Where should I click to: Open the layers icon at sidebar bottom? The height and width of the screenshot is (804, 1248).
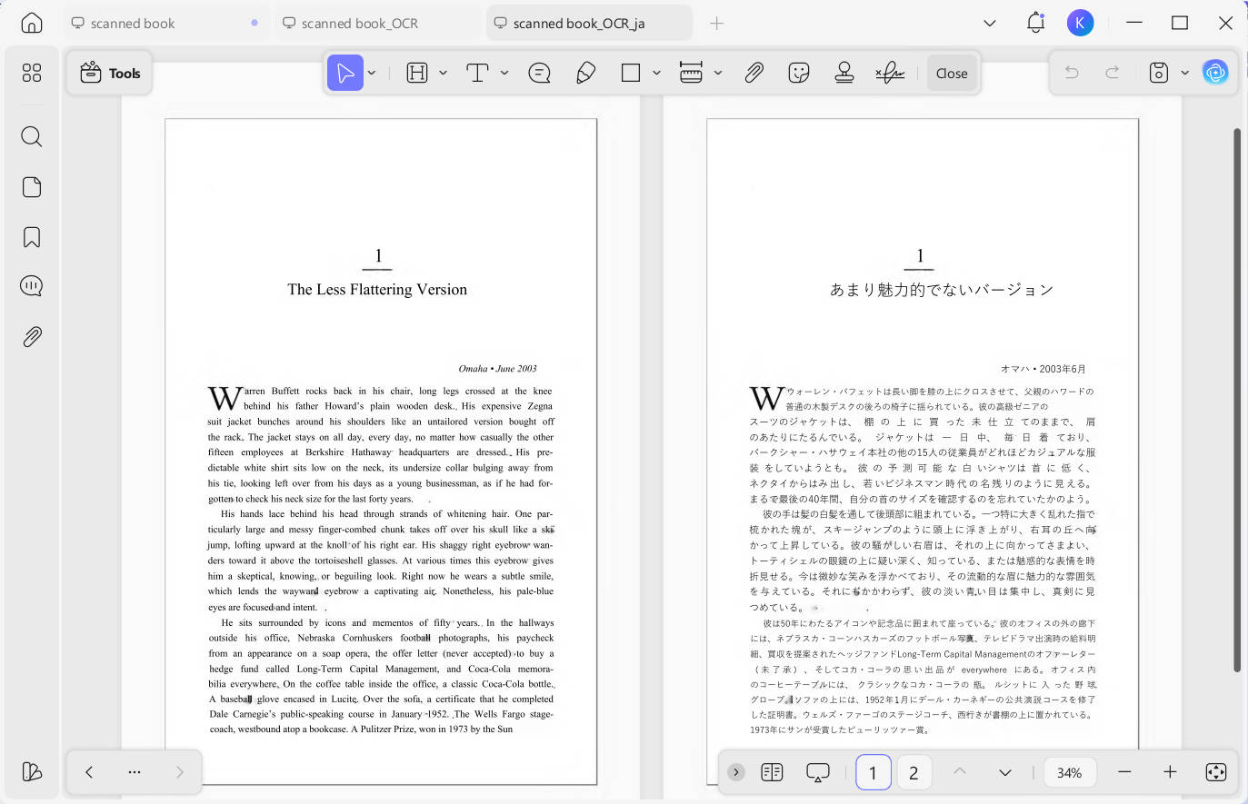coord(32,771)
